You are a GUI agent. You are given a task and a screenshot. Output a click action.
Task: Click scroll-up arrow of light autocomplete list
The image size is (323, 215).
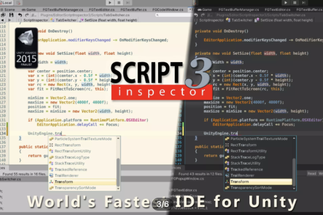point(118,138)
